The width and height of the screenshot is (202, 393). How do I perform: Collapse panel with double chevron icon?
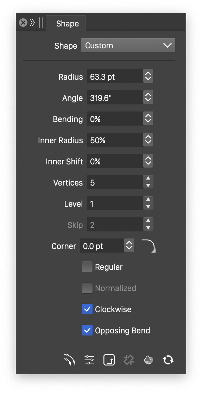pyautogui.click(x=32, y=23)
